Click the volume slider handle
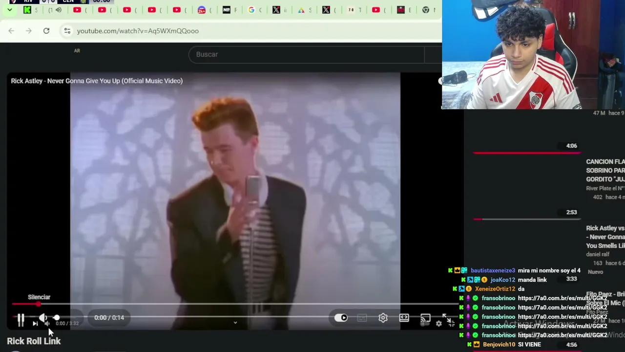Screen dimensions: 625x352 [57, 318]
